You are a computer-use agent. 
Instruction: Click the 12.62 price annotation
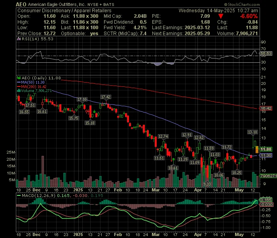pyautogui.click(x=199, y=137)
